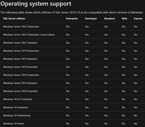Image resolution: width=145 pixels, height=127 pixels.
Task: Click the Windows Server 2016 Essentials row label
Action: (21, 91)
